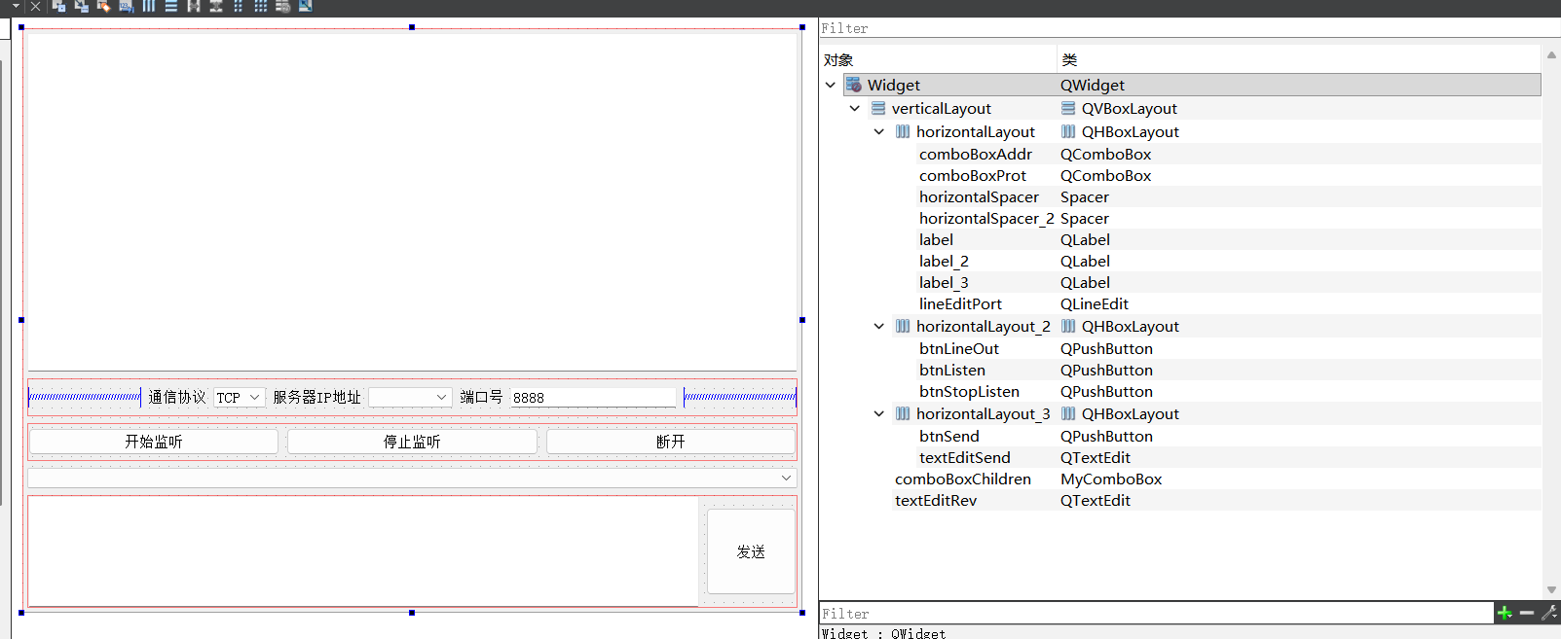Apply Lay Out Horizontally in Splitter icon
This screenshot has width=1561, height=639.
point(194,6)
